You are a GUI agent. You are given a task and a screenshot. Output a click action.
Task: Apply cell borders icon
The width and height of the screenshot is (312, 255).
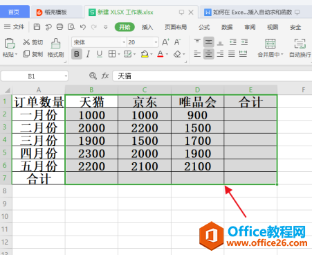pyautogui.click(x=112, y=54)
